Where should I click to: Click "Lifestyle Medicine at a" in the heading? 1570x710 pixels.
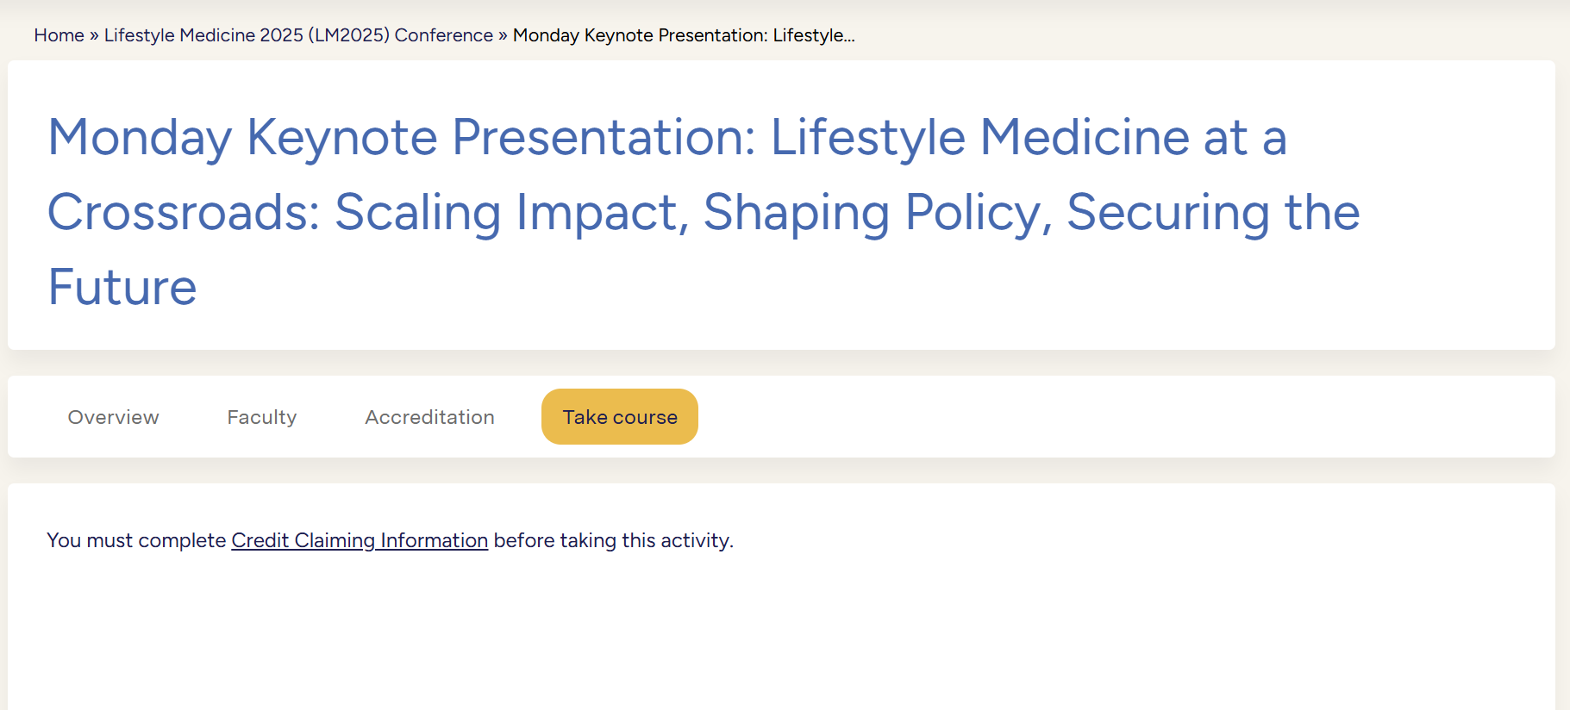point(1028,138)
